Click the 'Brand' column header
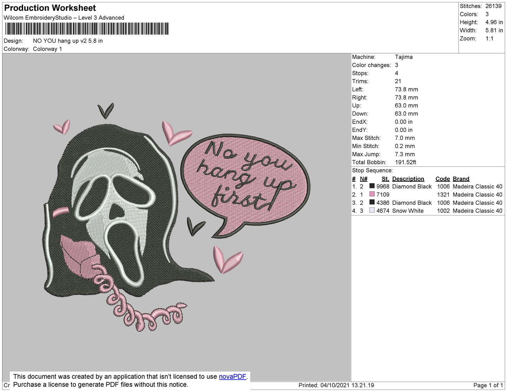This screenshot has height=392, width=507. click(x=461, y=179)
